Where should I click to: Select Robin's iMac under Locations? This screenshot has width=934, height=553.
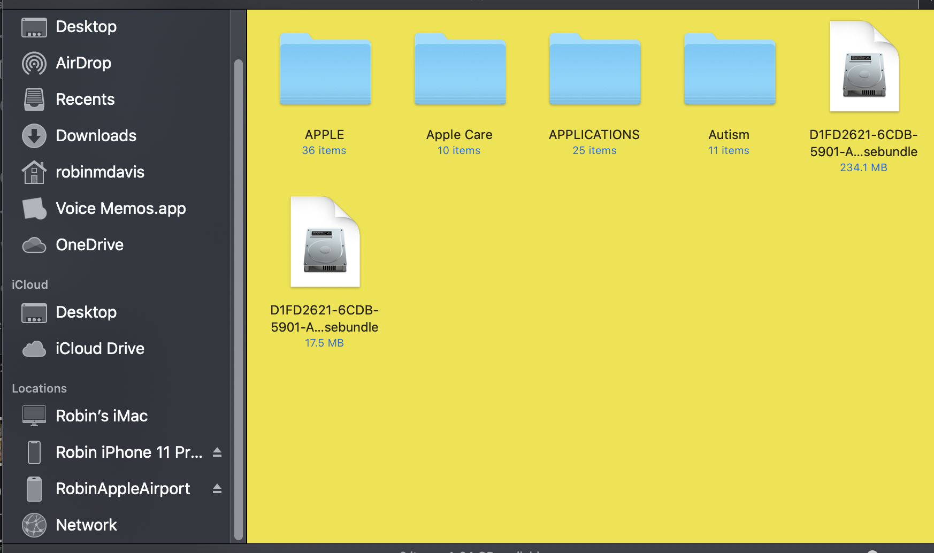tap(102, 416)
